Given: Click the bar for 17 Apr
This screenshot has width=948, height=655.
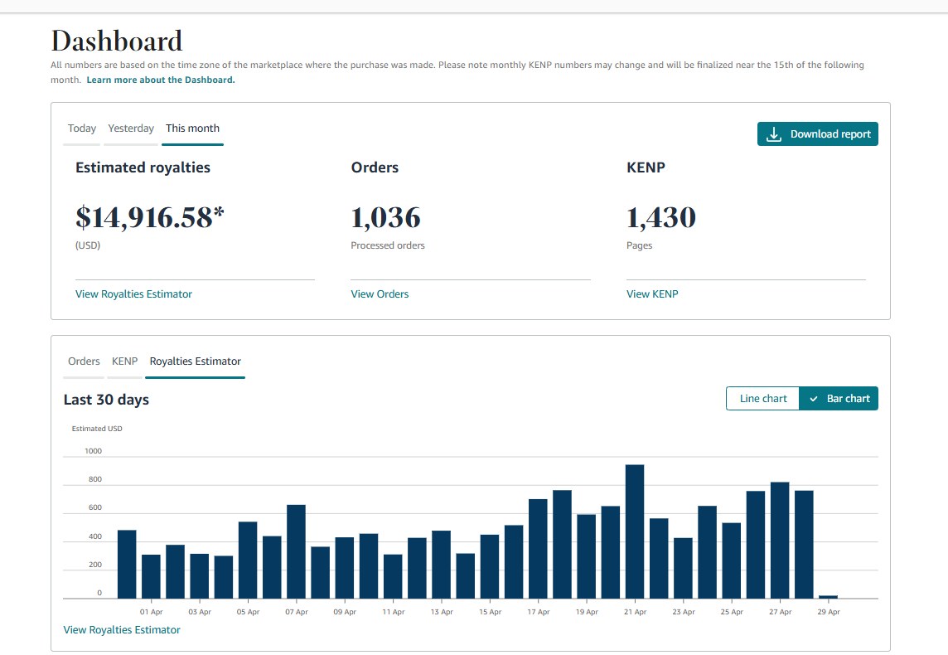Looking at the screenshot, I should [x=538, y=549].
